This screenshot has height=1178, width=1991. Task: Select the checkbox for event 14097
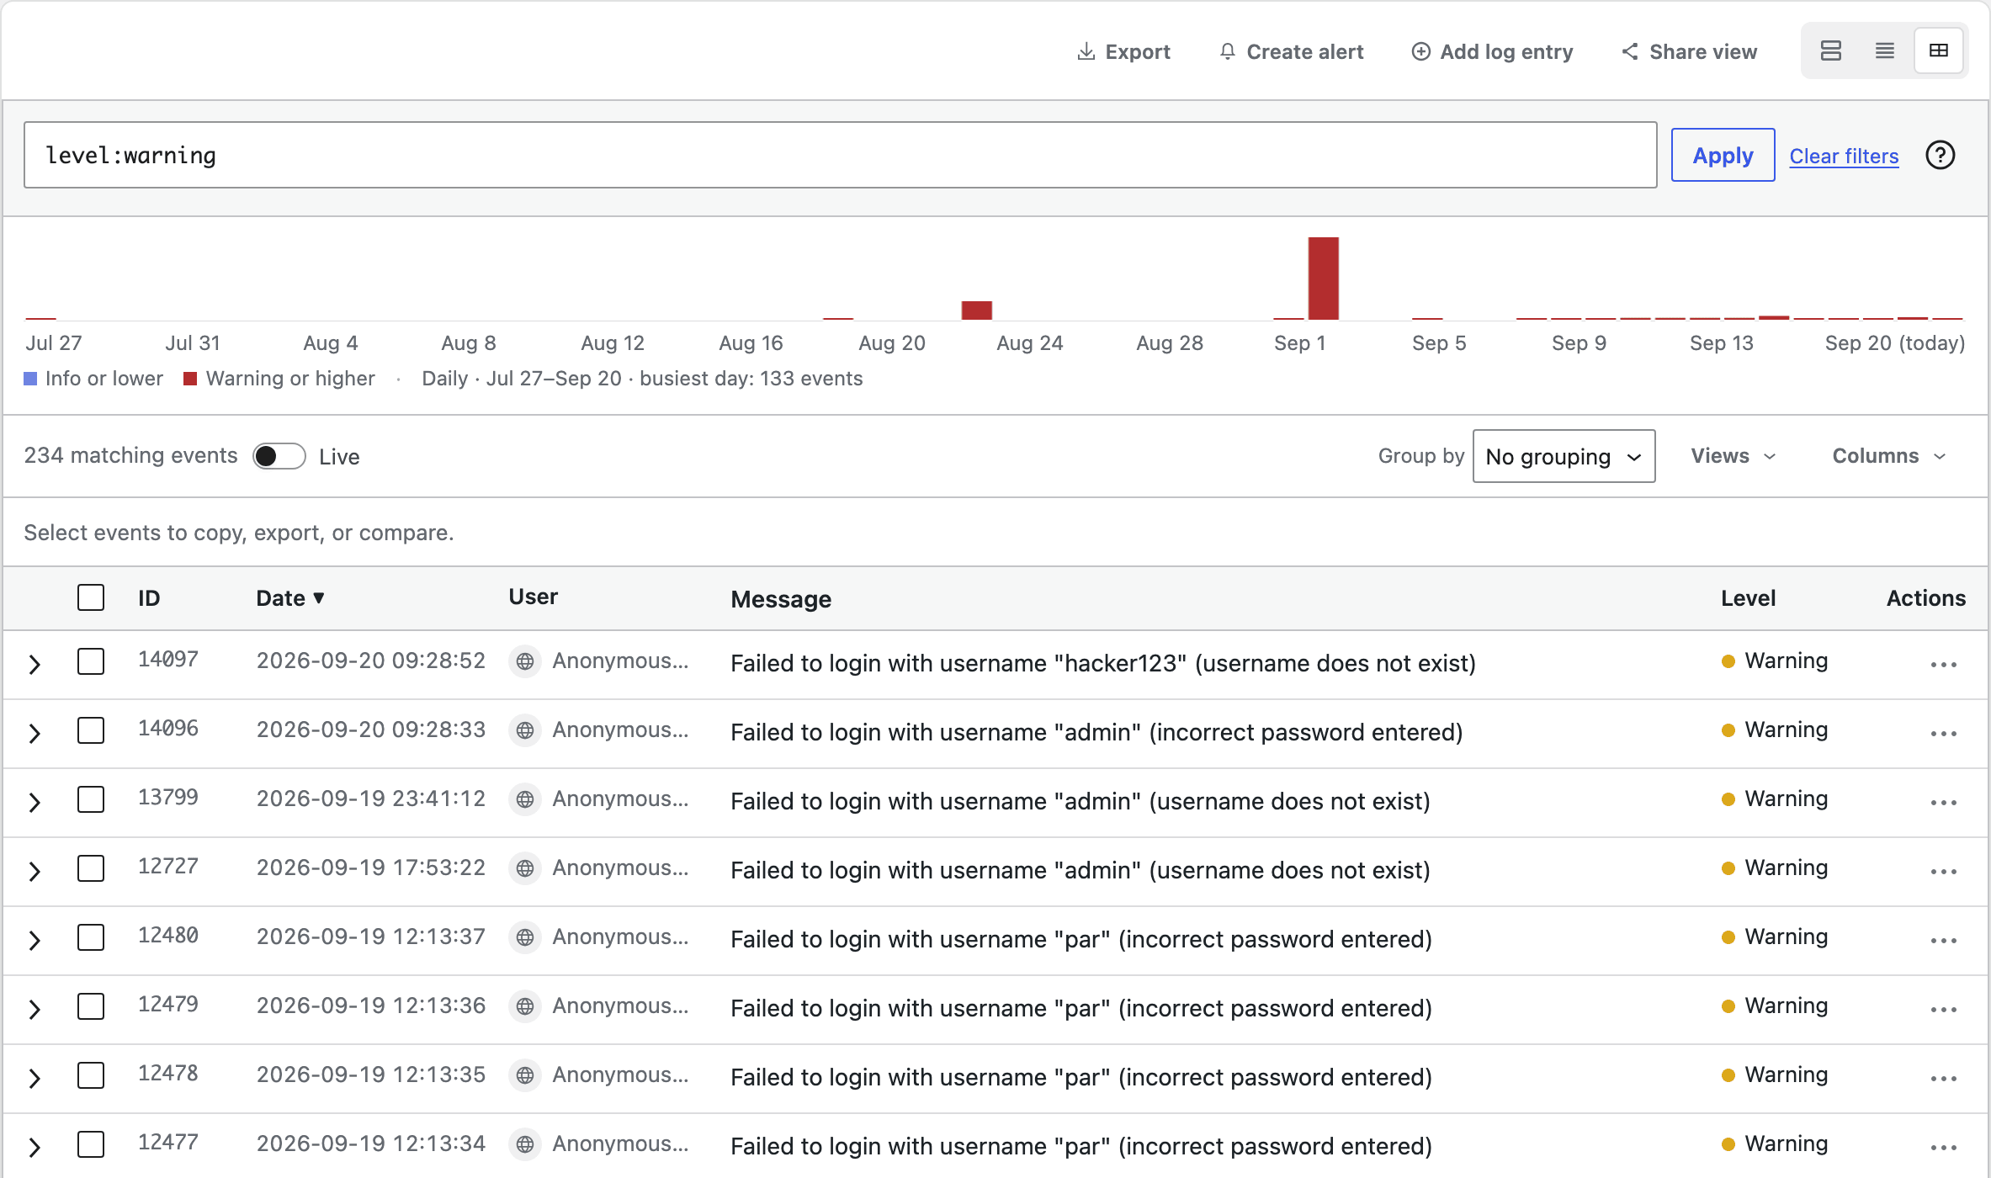click(91, 661)
